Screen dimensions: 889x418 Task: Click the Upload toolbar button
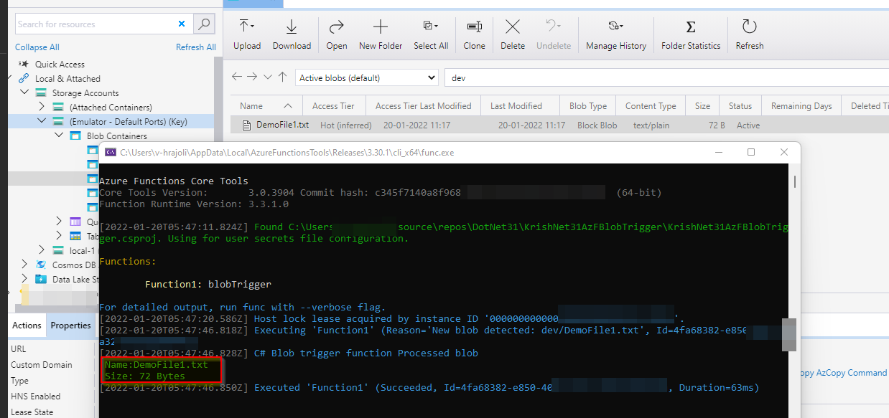[x=247, y=35]
